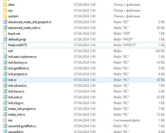Click the type Файл "PROP" of default.prop
The width and height of the screenshot is (166, 133).
123,39
